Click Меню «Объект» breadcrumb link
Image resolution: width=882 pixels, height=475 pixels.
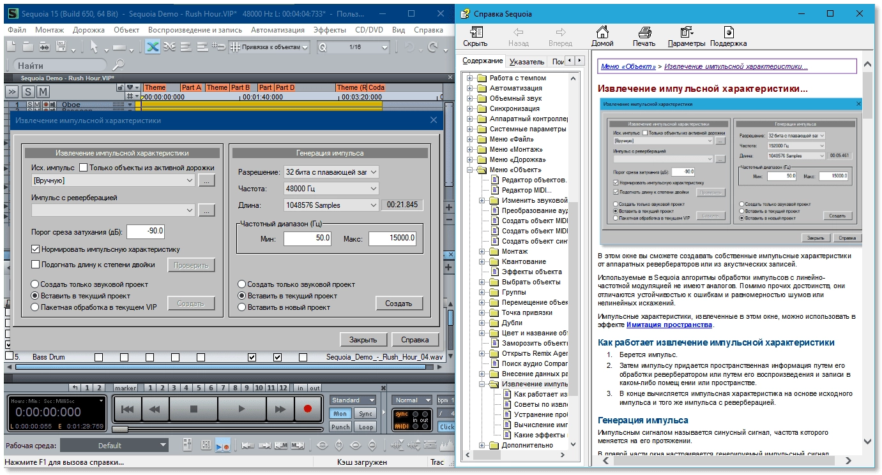pyautogui.click(x=628, y=66)
